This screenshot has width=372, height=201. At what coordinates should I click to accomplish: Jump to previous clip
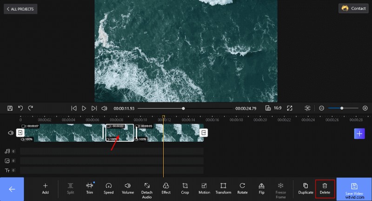click(74, 108)
